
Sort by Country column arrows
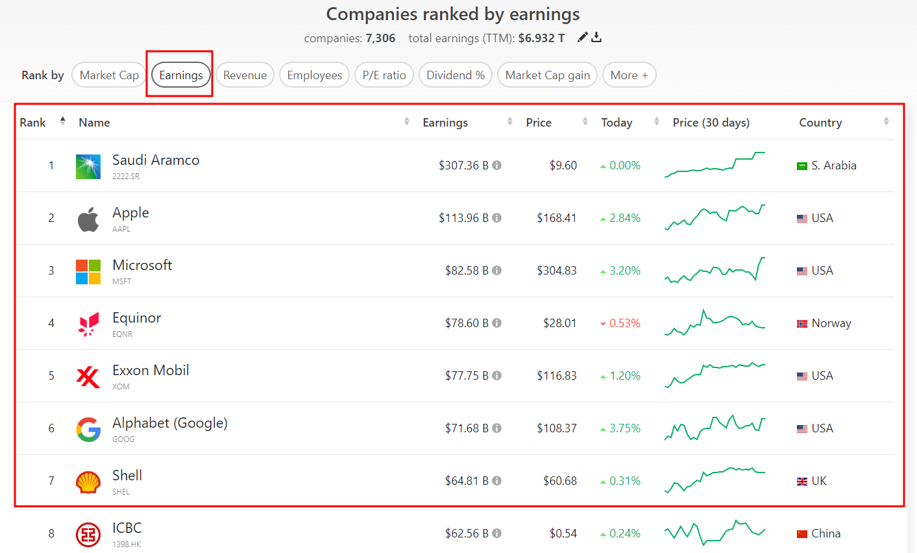pyautogui.click(x=886, y=121)
